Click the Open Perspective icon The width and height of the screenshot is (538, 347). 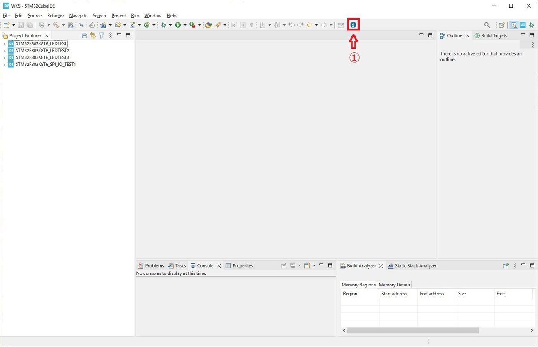pyautogui.click(x=502, y=25)
